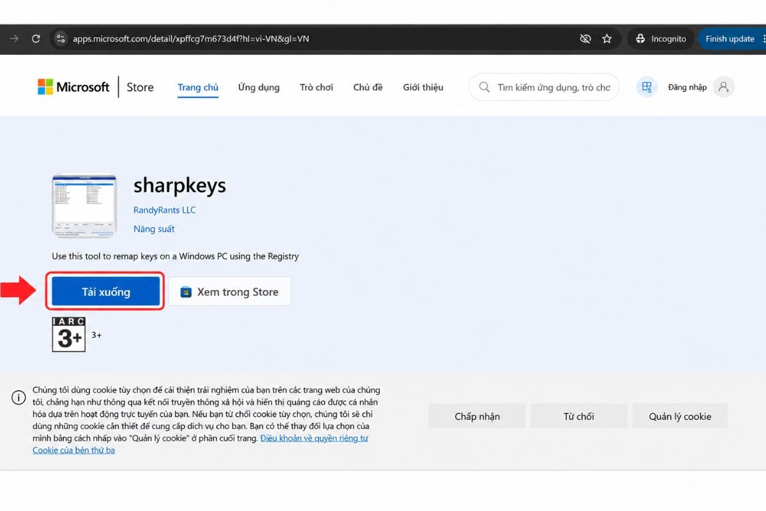Click the browser forward arrow
The width and height of the screenshot is (766, 511).
[x=14, y=39]
